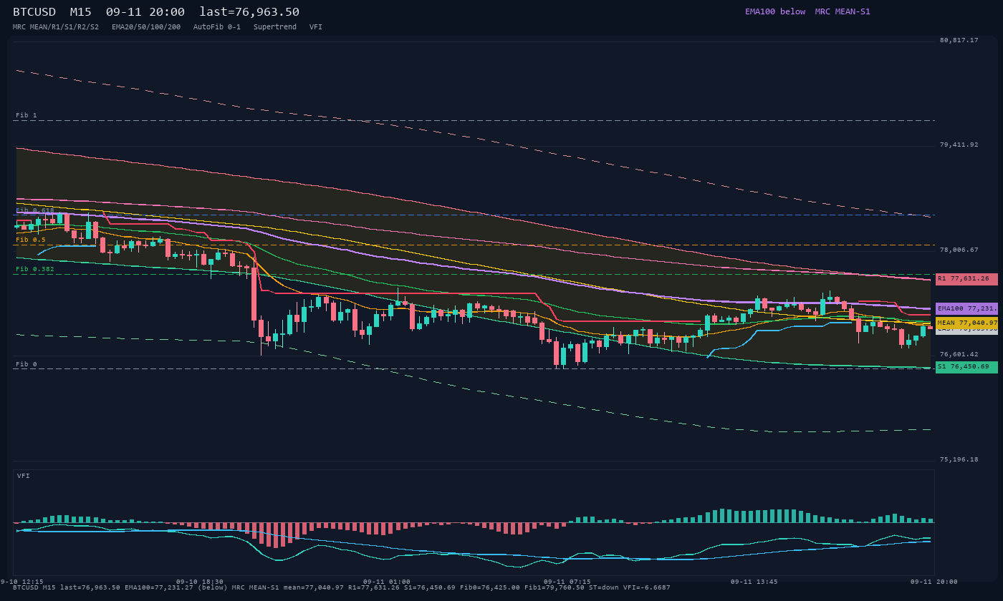Click the green S1 76,450.69 price tag
The image size is (1003, 601).
966,367
